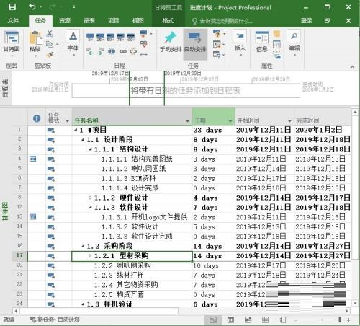Click the Unlink tasks broken chain icon
Screen dimensions: 360x326
133,51
